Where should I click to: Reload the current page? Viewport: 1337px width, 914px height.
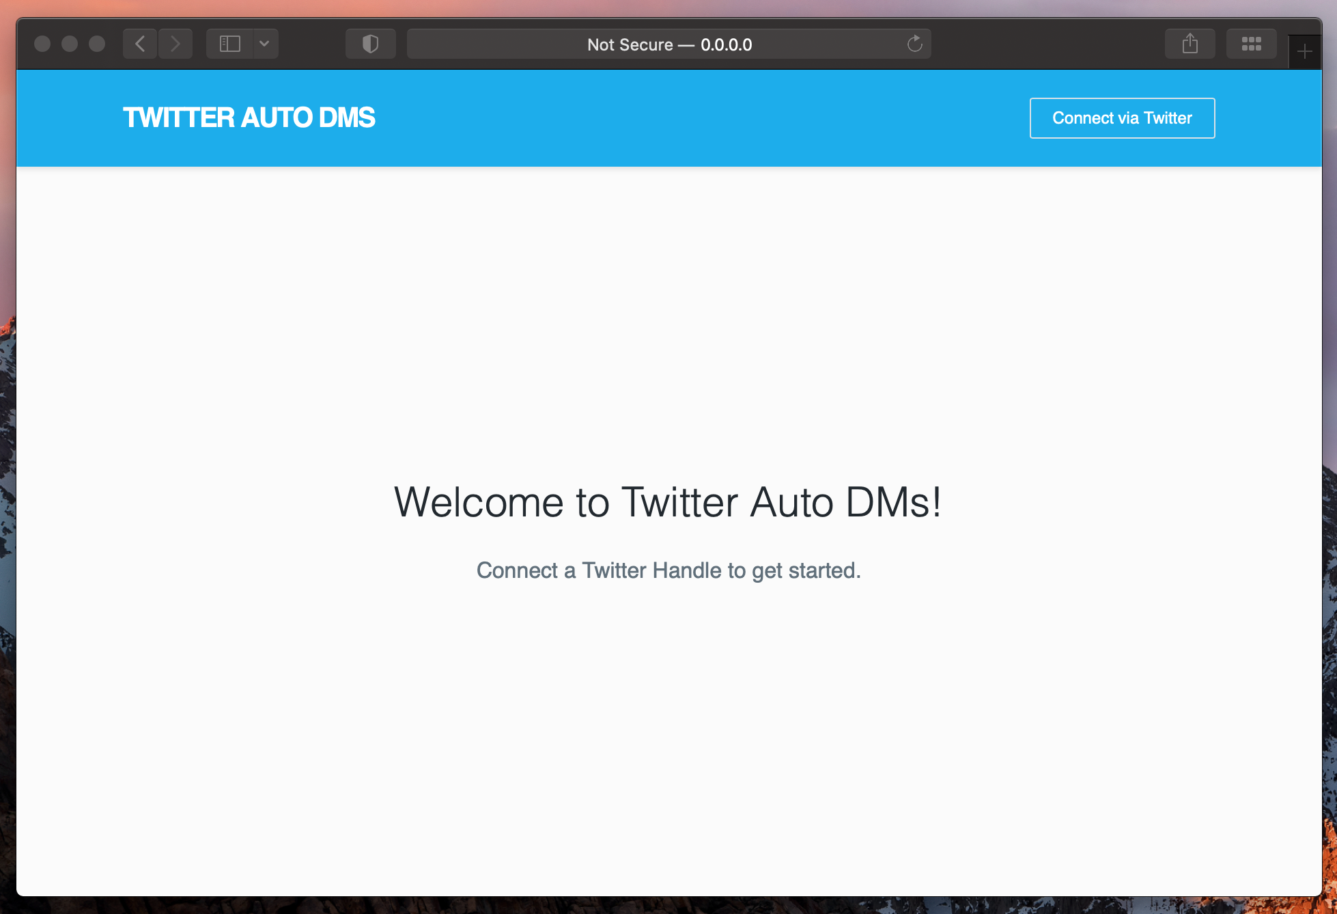tap(915, 44)
